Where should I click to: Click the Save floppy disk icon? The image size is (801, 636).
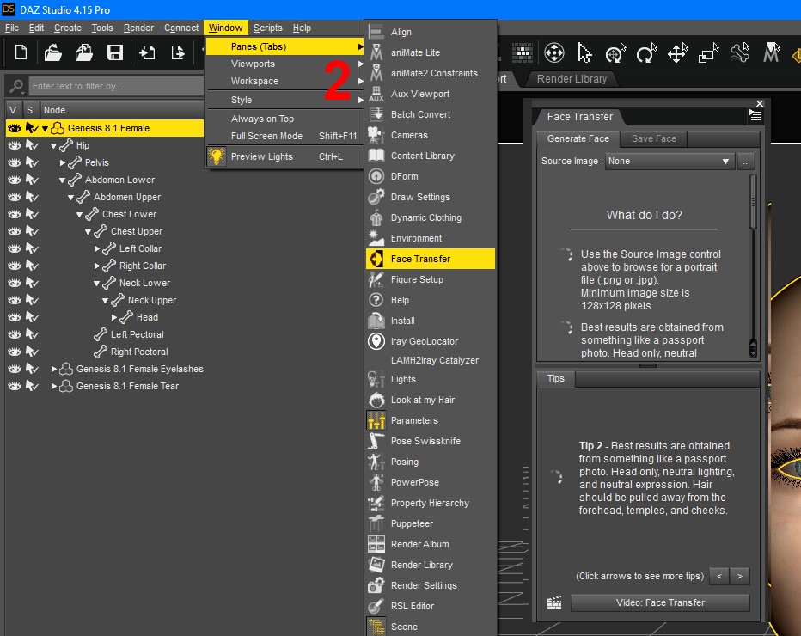pos(115,52)
